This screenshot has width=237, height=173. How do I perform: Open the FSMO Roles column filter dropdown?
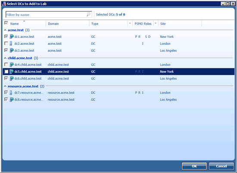(156, 24)
